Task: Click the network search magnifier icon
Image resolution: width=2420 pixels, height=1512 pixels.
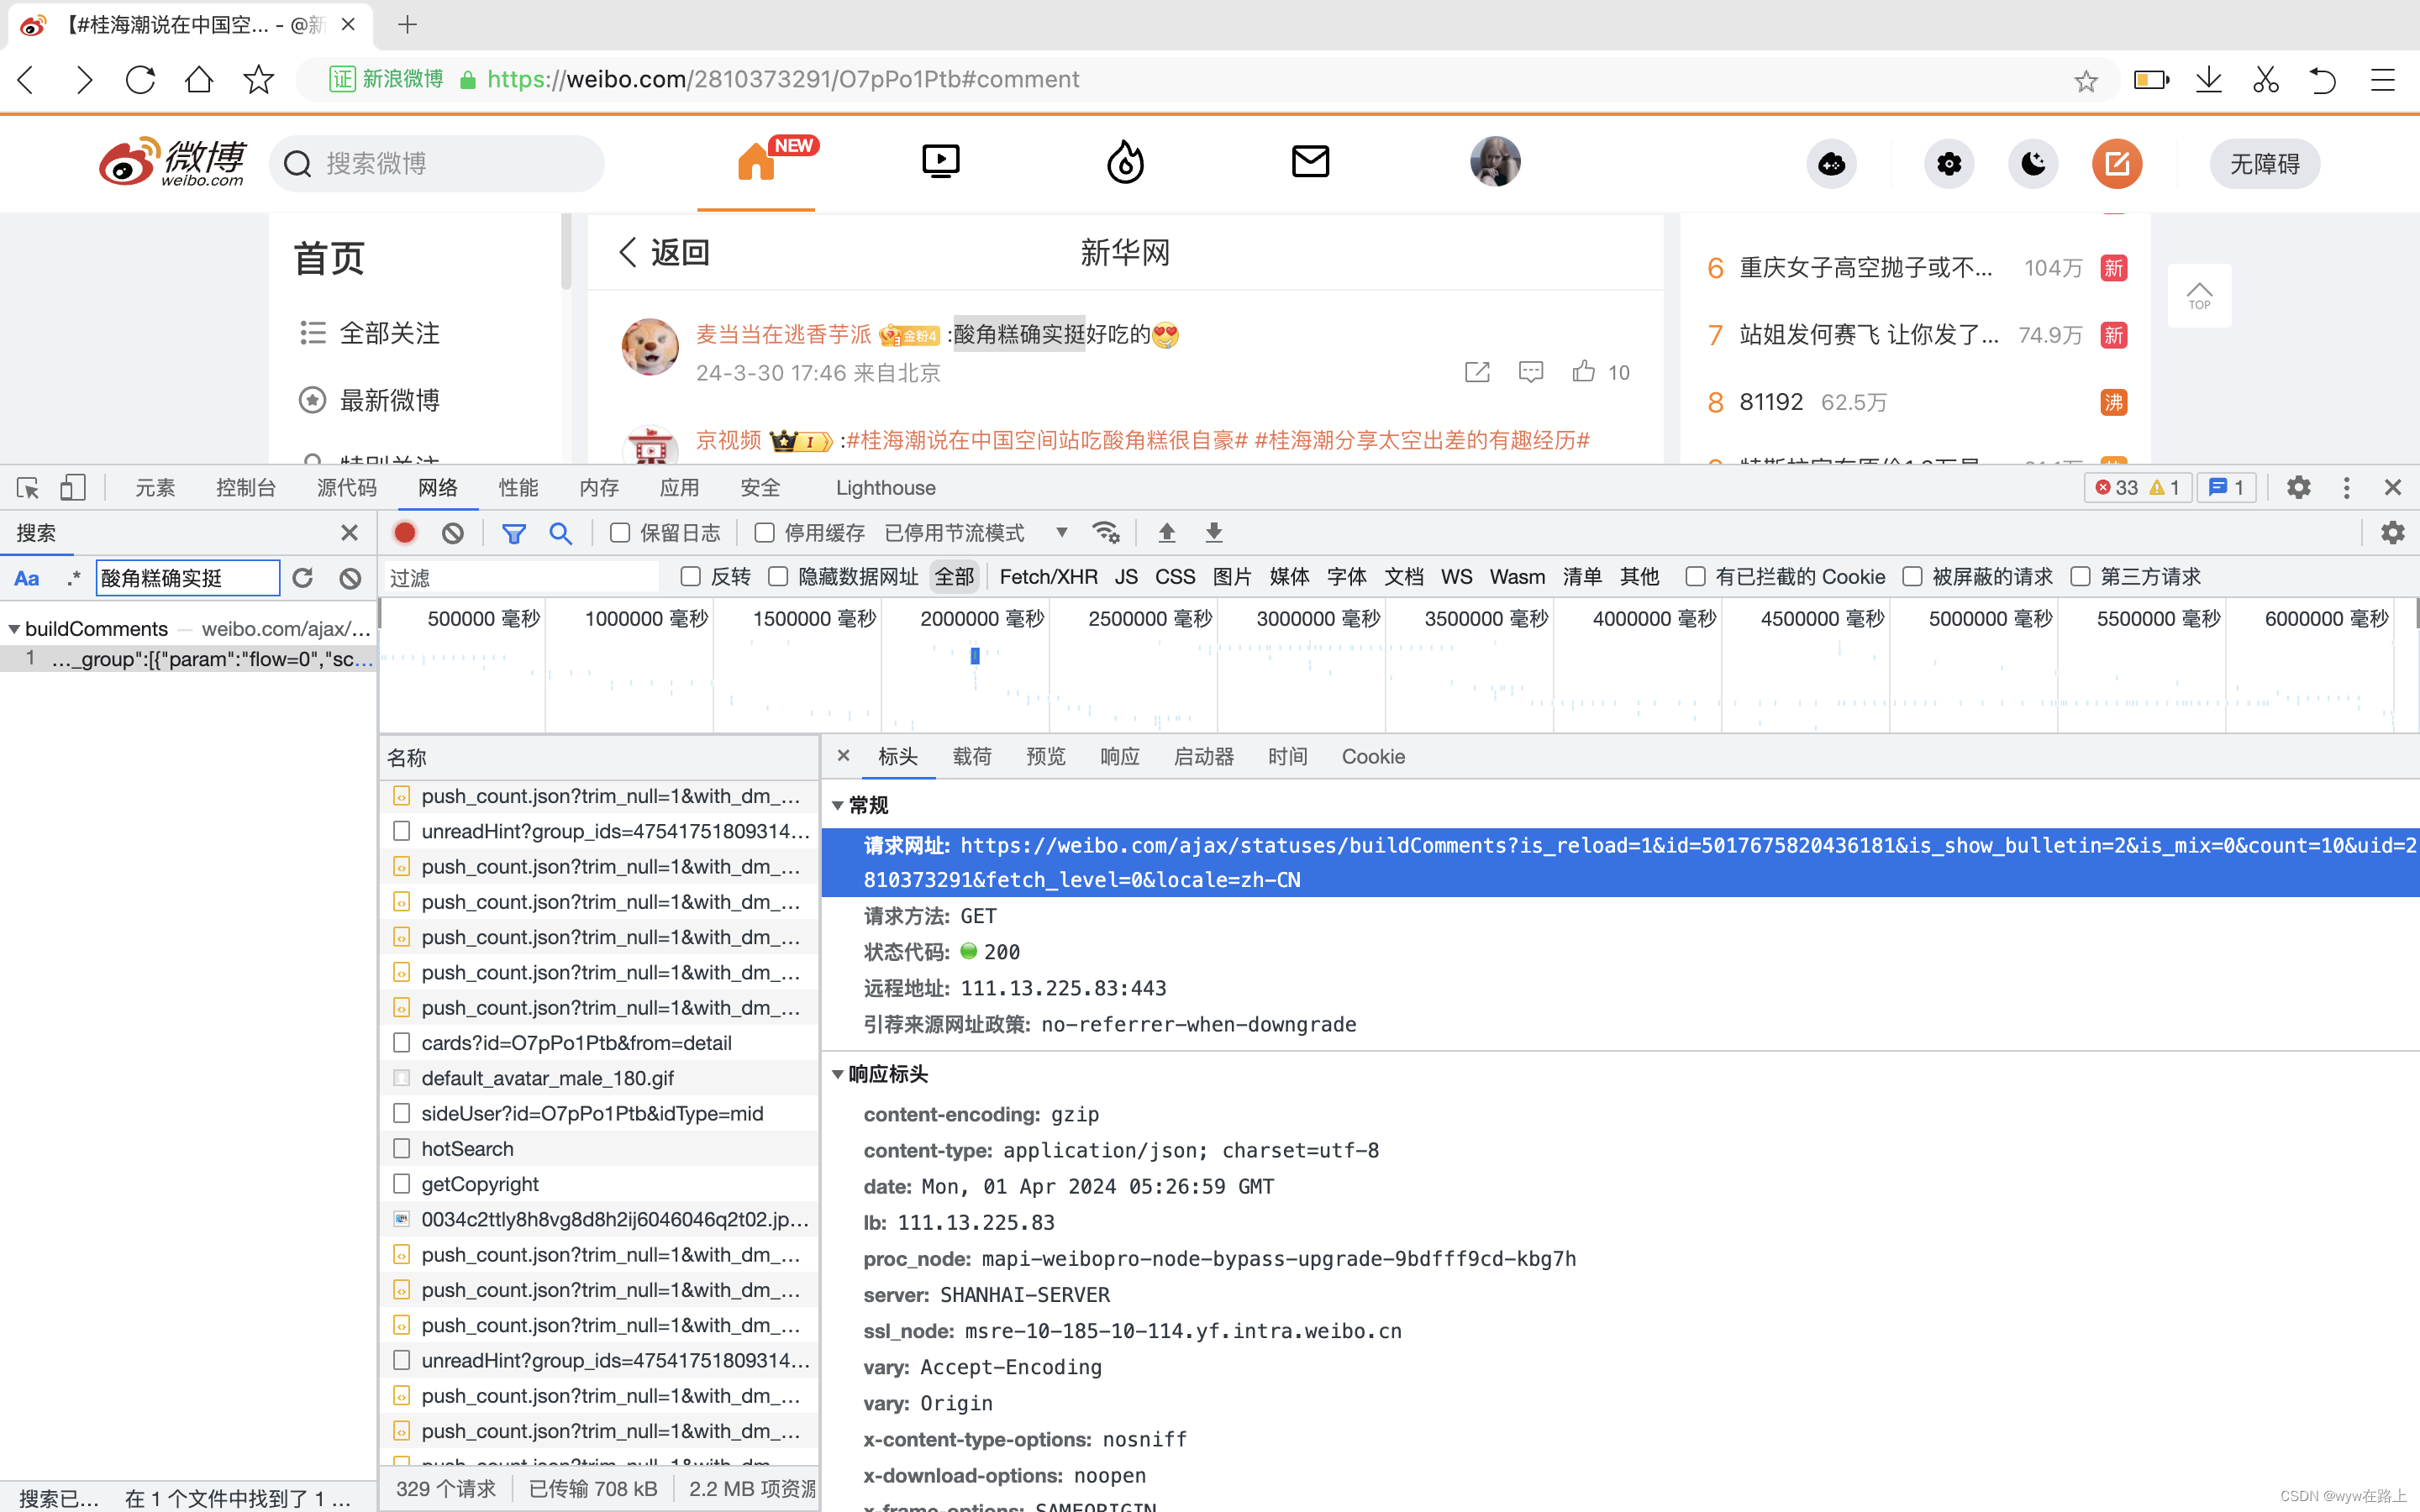Action: [x=561, y=533]
